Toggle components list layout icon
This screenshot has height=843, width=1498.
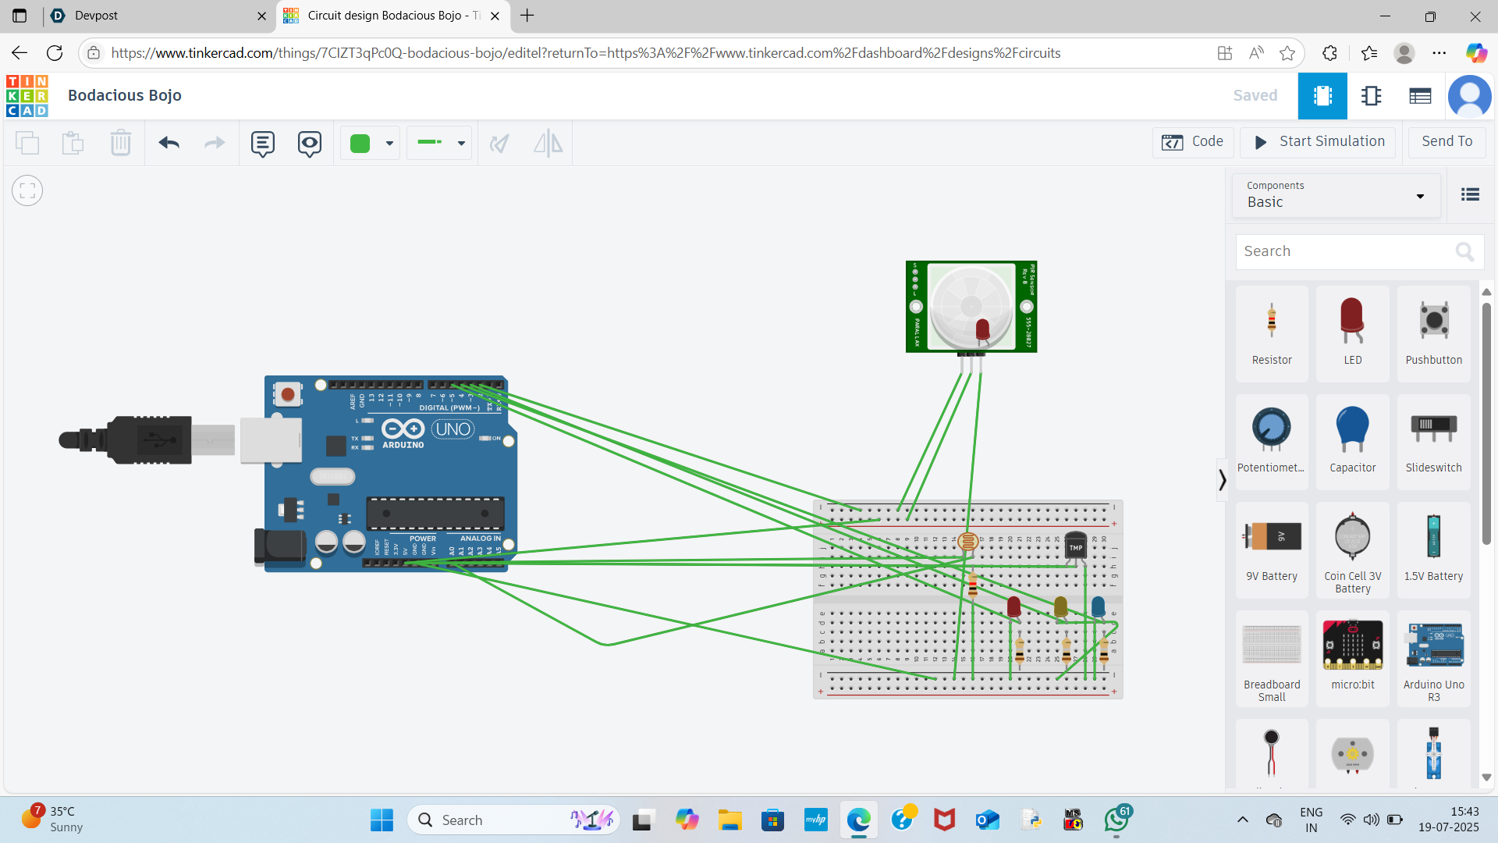(1470, 194)
